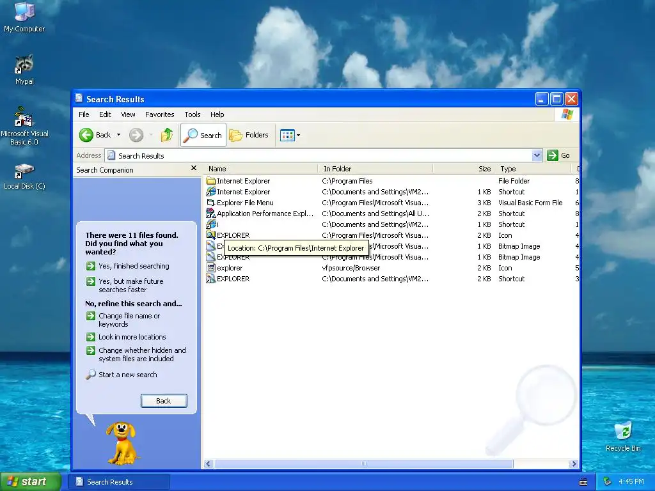This screenshot has height=491, width=655.
Task: Open the View menu
Action: tap(128, 114)
